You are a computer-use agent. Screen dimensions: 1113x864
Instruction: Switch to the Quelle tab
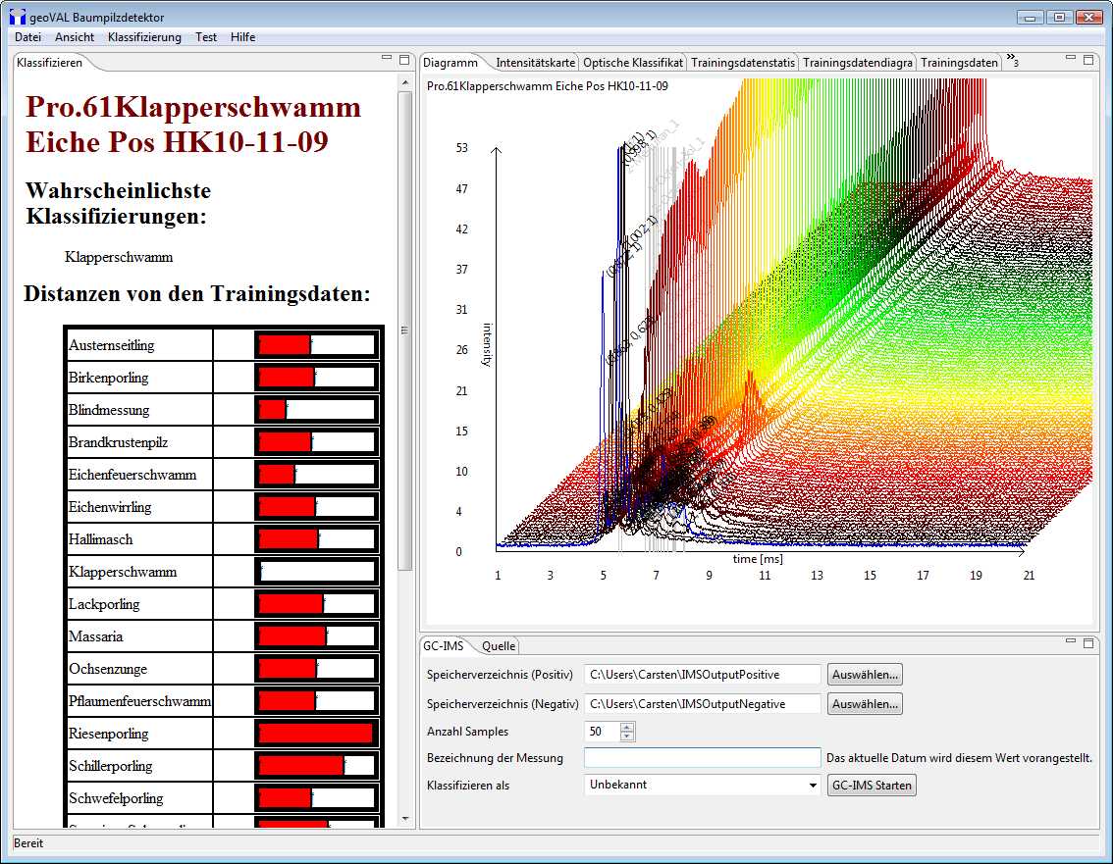(499, 646)
